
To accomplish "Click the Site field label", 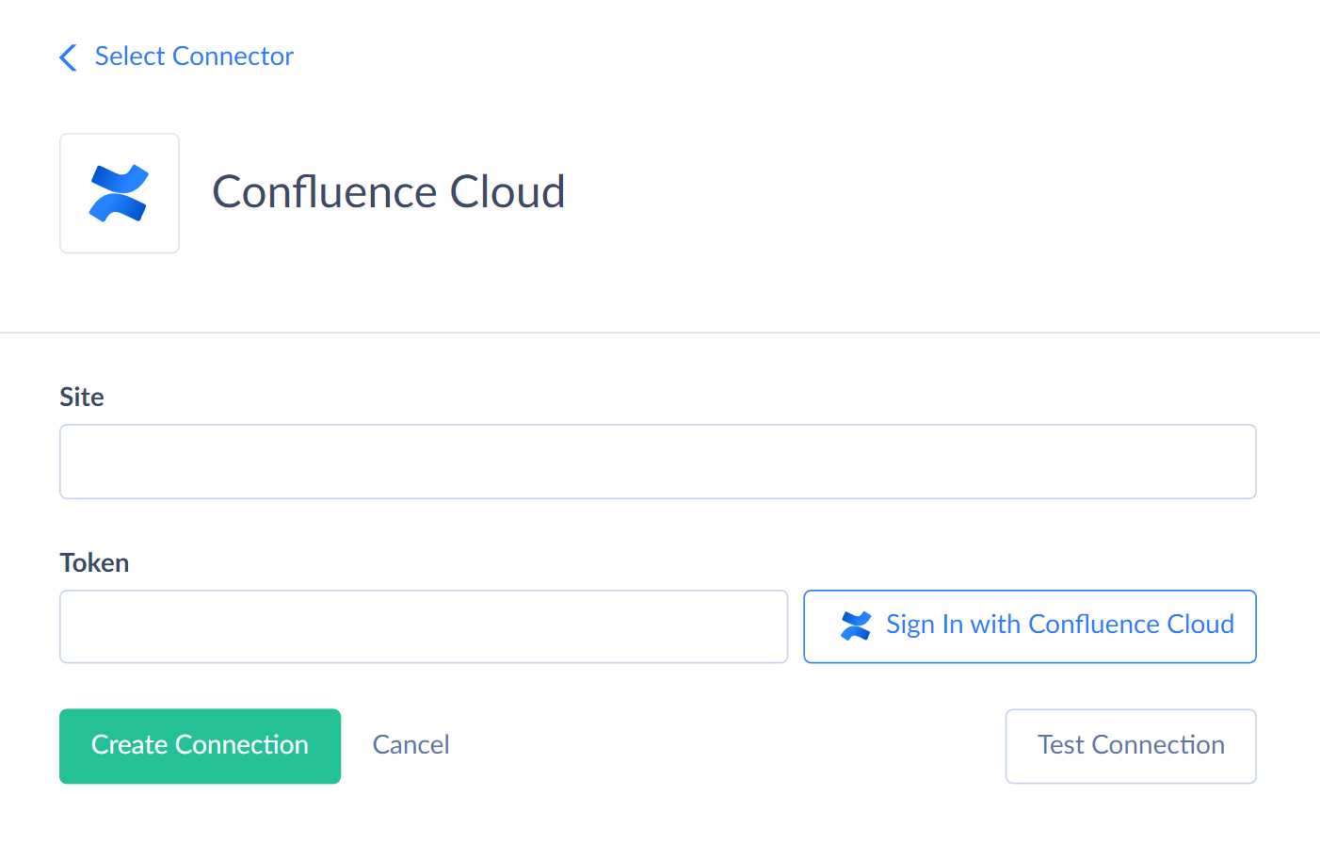I will 82,398.
